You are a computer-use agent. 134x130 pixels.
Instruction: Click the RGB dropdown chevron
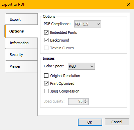(x=92, y=66)
